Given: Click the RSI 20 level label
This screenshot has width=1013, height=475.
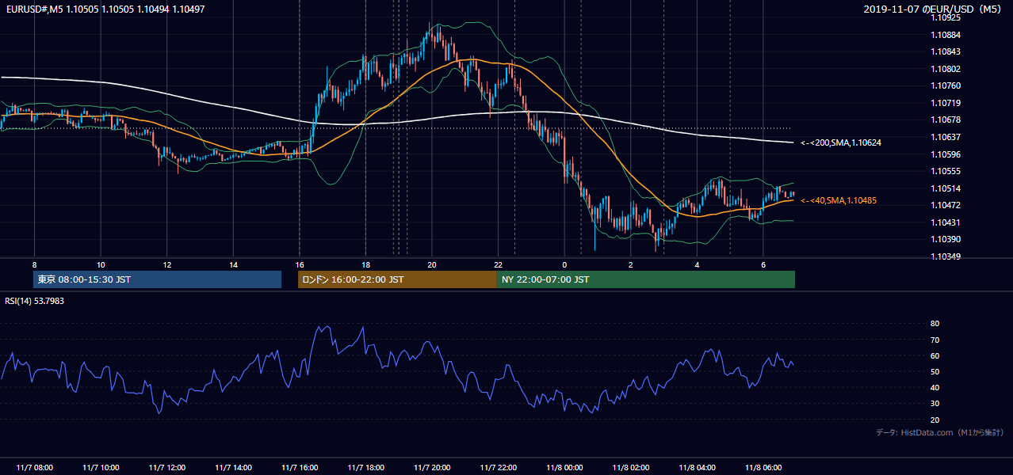Looking at the screenshot, I should pyautogui.click(x=935, y=420).
